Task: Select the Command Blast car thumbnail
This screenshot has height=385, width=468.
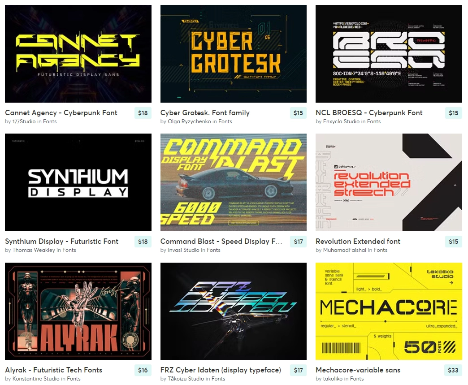Action: click(234, 182)
